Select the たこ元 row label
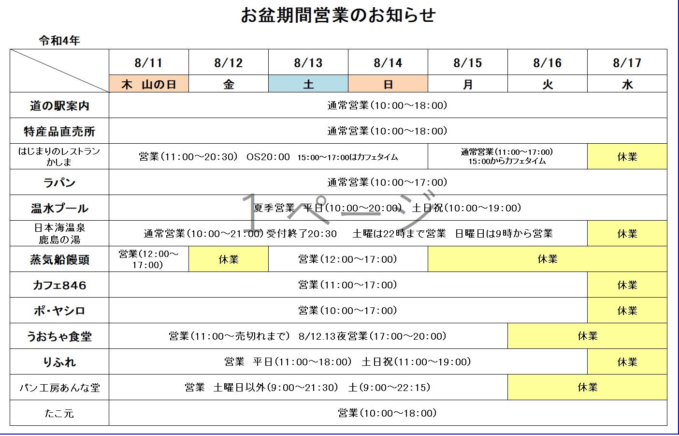 (x=59, y=413)
